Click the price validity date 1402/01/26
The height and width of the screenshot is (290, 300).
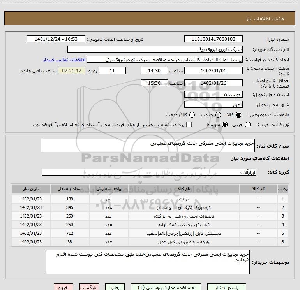point(214,83)
